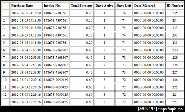Click Date Matured cell in row 1
185x112 pixels.
[149, 13]
